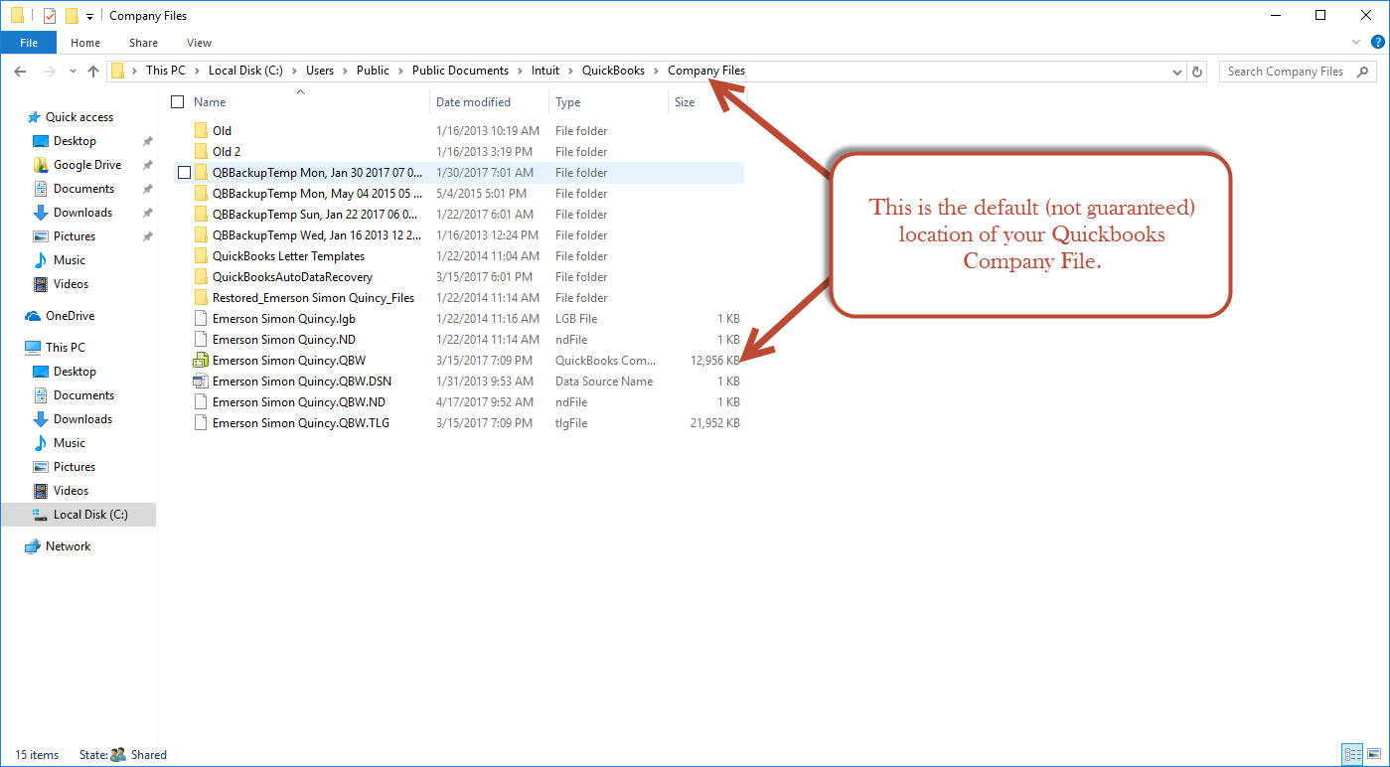This screenshot has height=767, width=1390.
Task: Click the 15 items count in status bar
Action: click(x=37, y=754)
